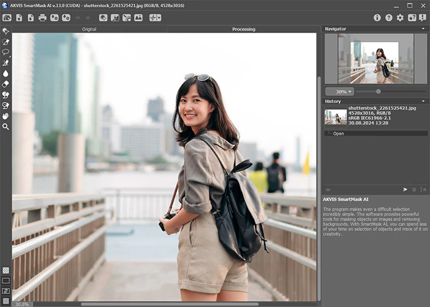The height and width of the screenshot is (307, 430).
Task: Click the vertical scrollbar beside the image
Action: 319,188
